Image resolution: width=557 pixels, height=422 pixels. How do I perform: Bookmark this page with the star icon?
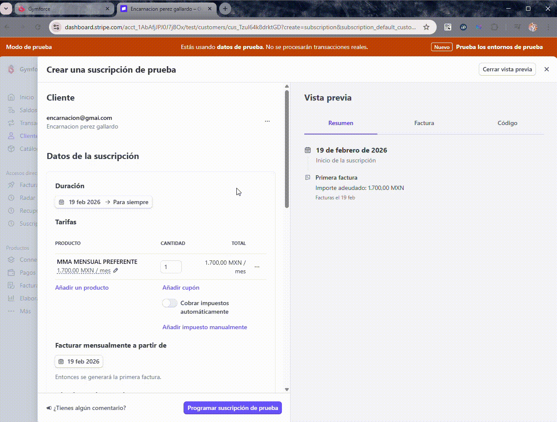tap(426, 27)
